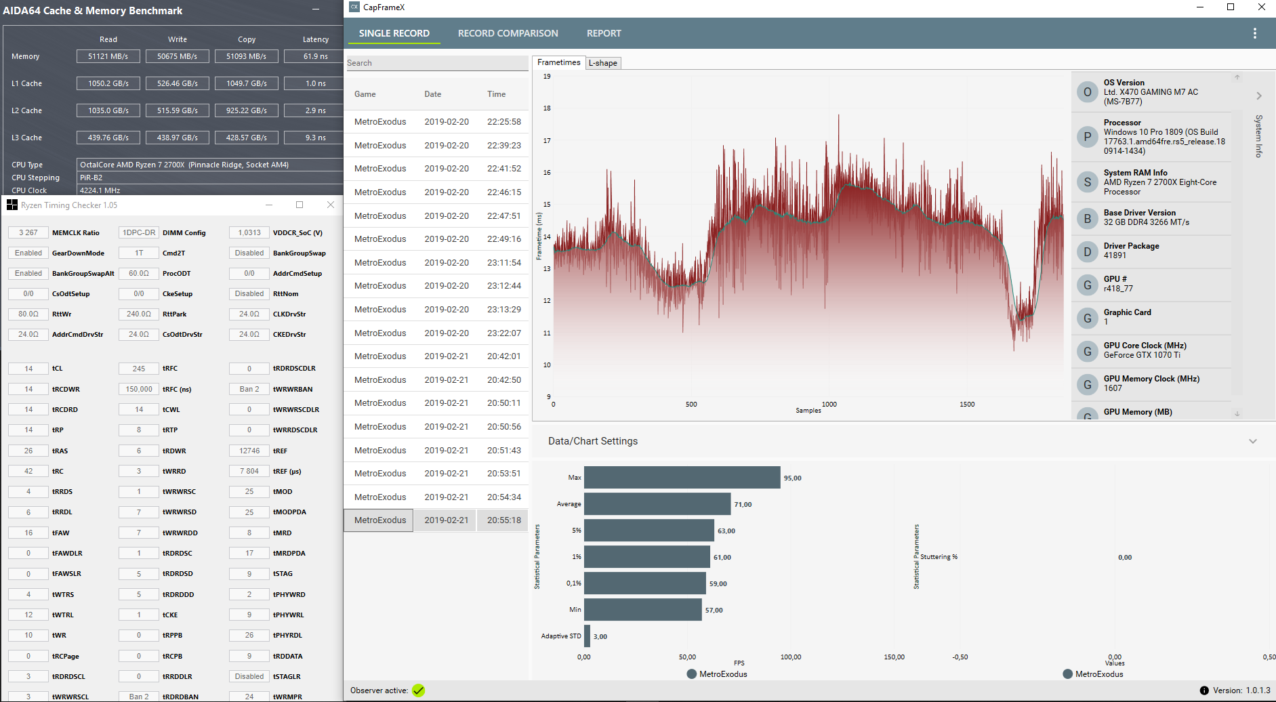
Task: Click MetroExodus legend dot under FPS chart
Action: (691, 674)
